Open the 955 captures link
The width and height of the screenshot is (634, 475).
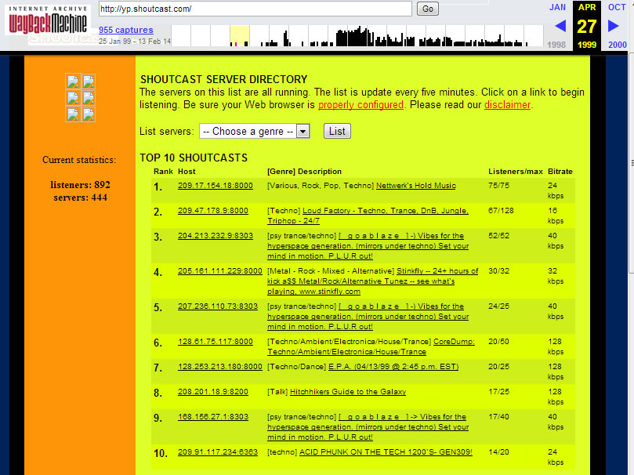(x=125, y=30)
